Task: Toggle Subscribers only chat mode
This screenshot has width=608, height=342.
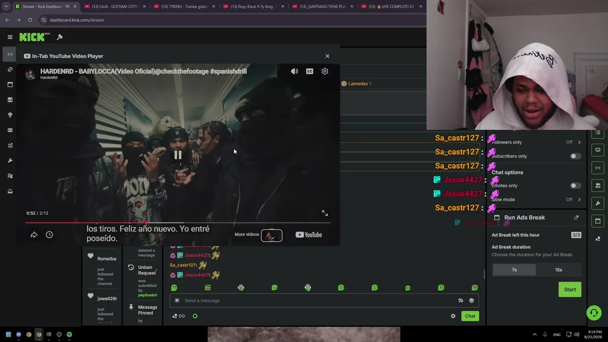Action: click(575, 156)
